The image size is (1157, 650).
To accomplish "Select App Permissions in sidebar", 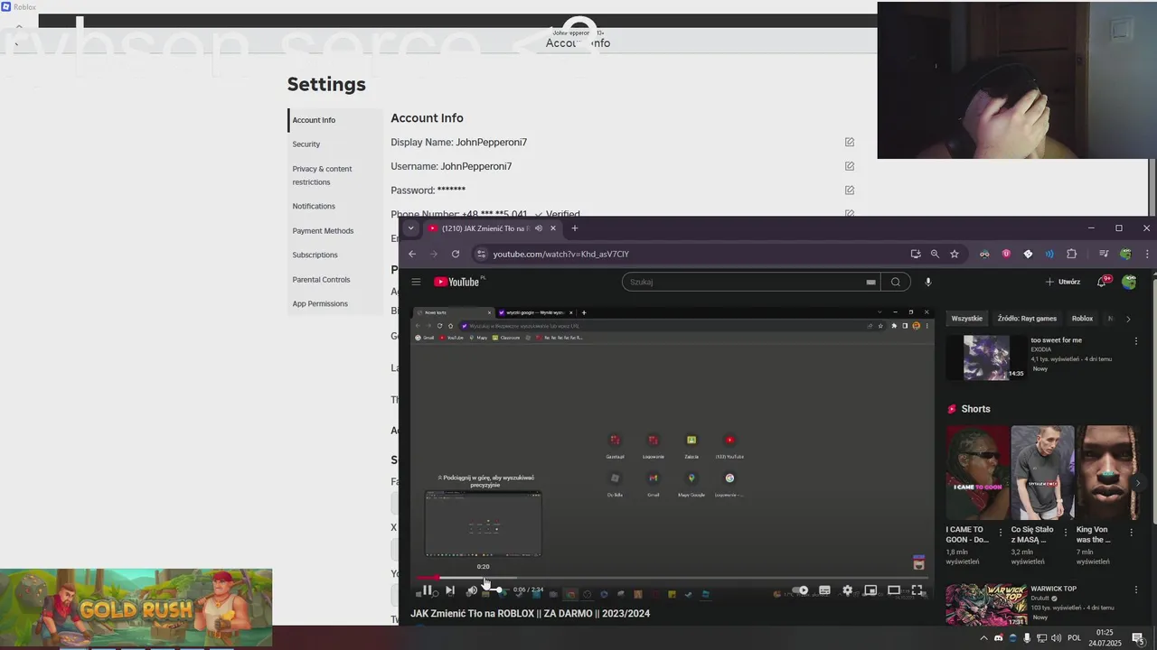I will coord(320,304).
